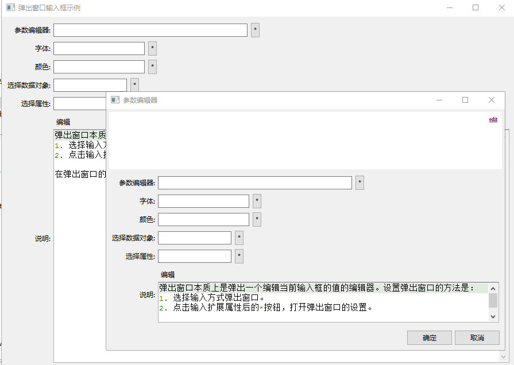Focus the dialog's 字体 input field
The width and height of the screenshot is (514, 365).
tap(203, 201)
